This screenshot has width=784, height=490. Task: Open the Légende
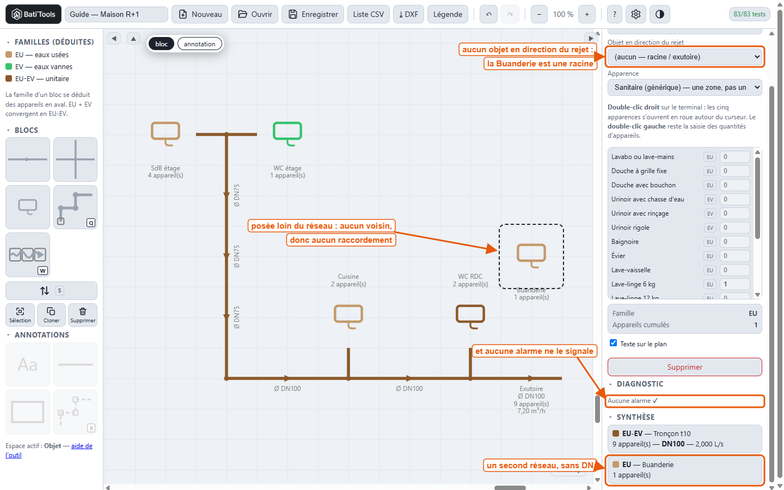tap(448, 14)
